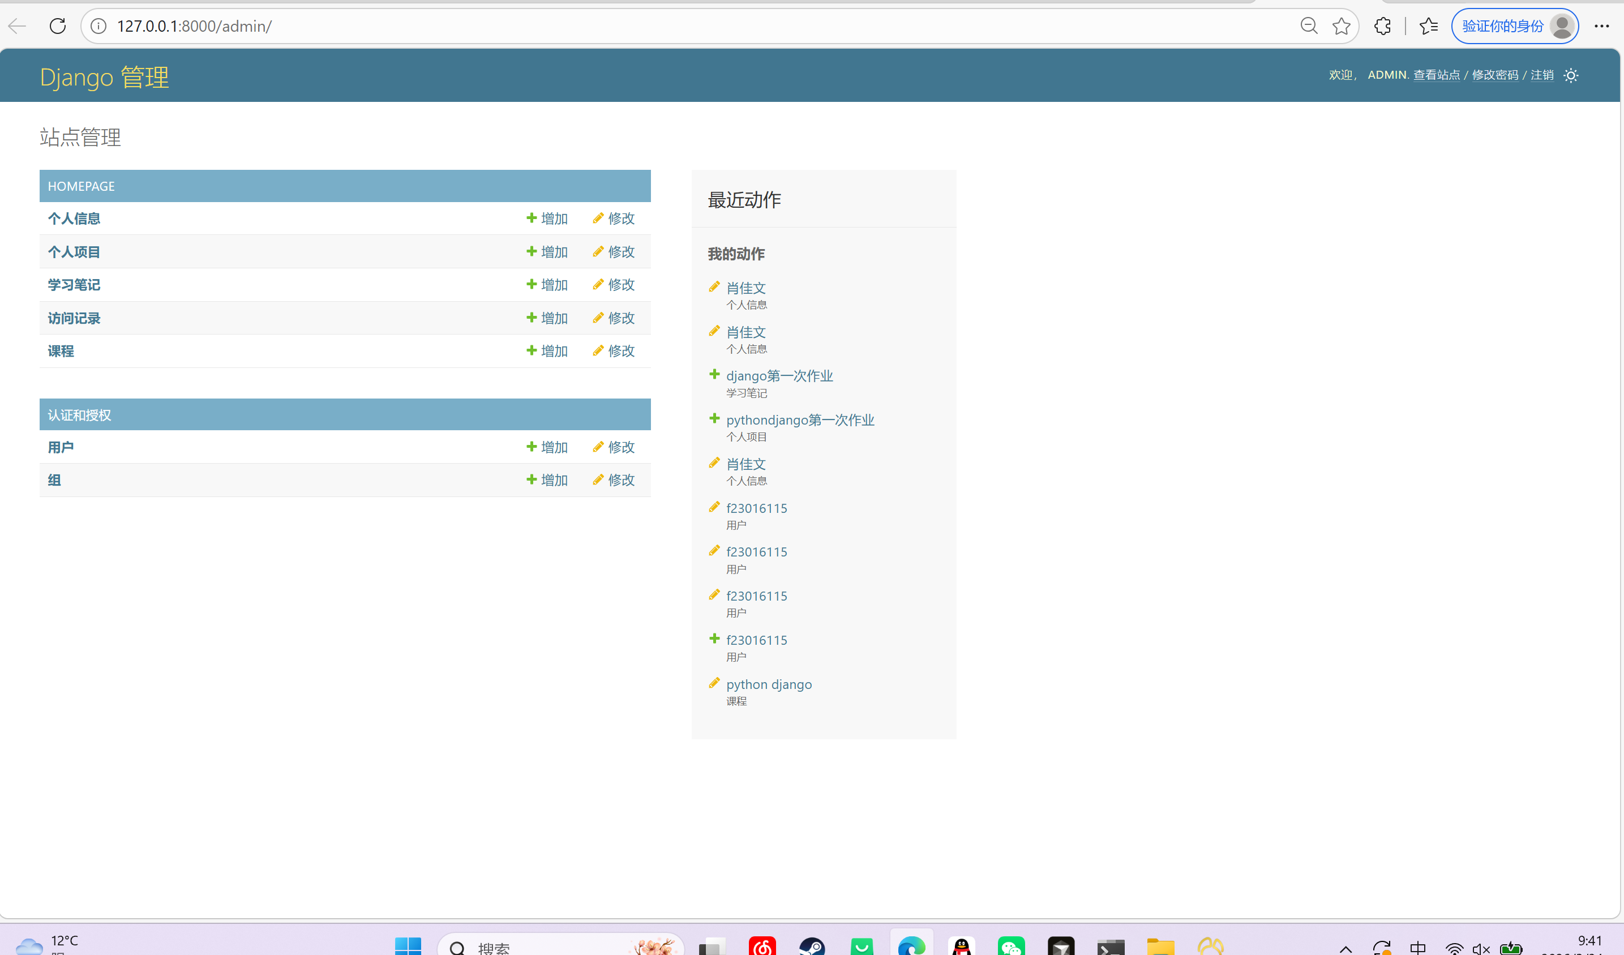
Task: Switch to Microsoft Edge taskbar icon
Action: [x=911, y=946]
